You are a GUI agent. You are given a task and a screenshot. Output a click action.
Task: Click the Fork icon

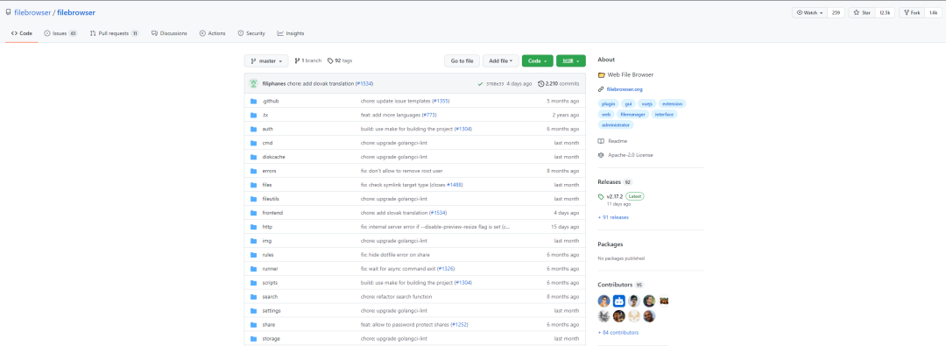pos(907,12)
